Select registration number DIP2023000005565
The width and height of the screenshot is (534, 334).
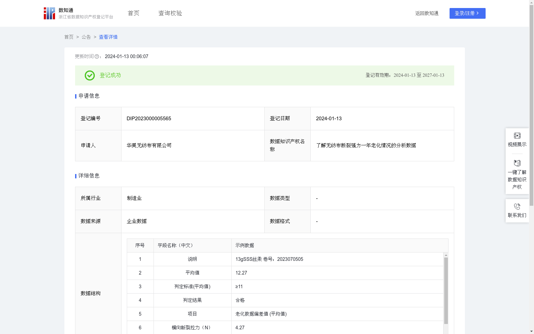tap(149, 119)
